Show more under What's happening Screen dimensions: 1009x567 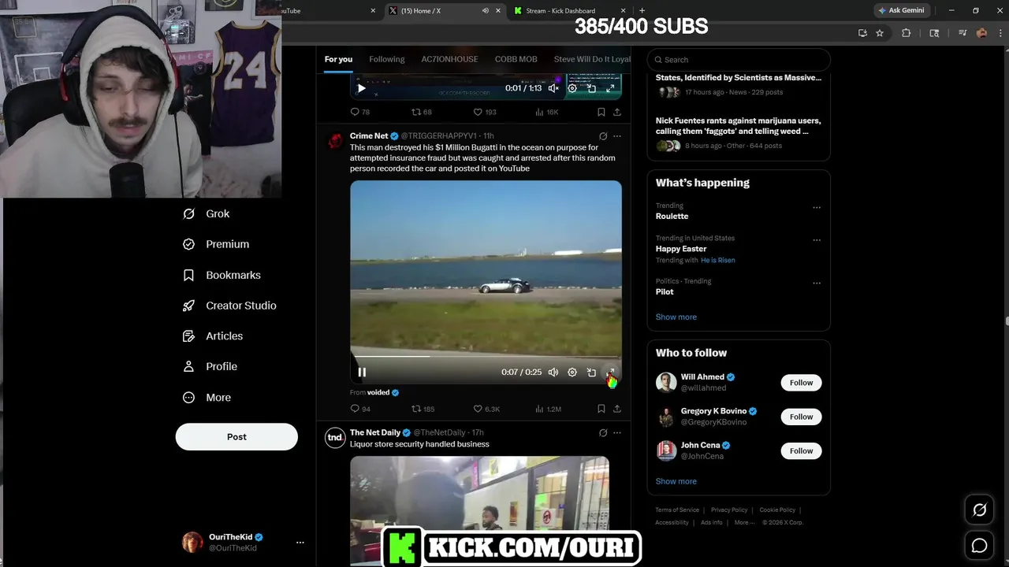pyautogui.click(x=676, y=317)
